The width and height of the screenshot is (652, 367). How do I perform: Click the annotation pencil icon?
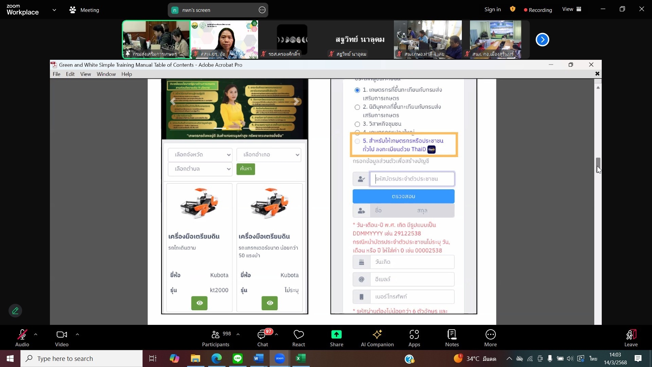[x=15, y=311]
